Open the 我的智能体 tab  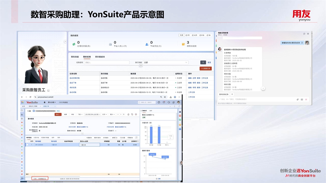[100, 57]
